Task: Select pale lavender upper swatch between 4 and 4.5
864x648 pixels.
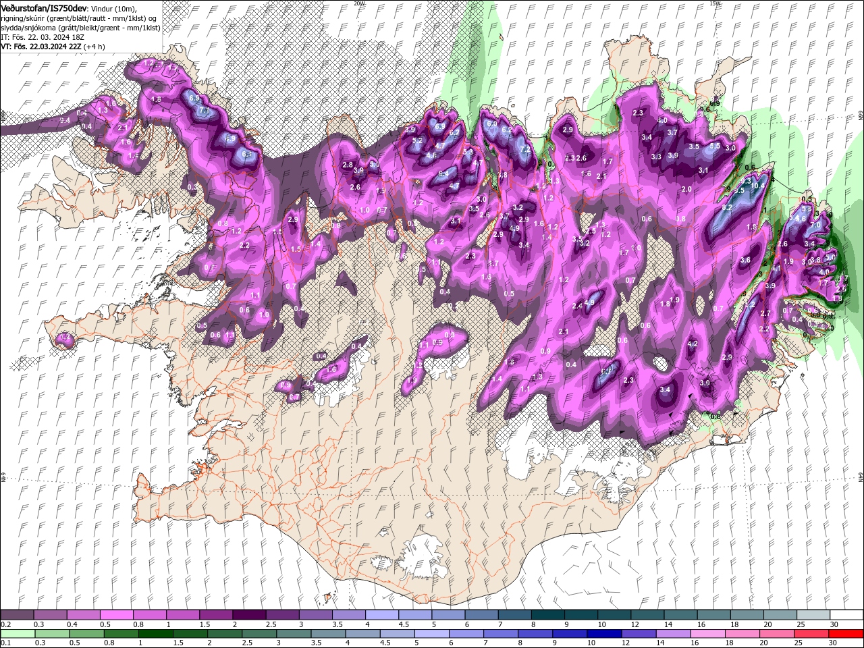Action: pyautogui.click(x=382, y=615)
